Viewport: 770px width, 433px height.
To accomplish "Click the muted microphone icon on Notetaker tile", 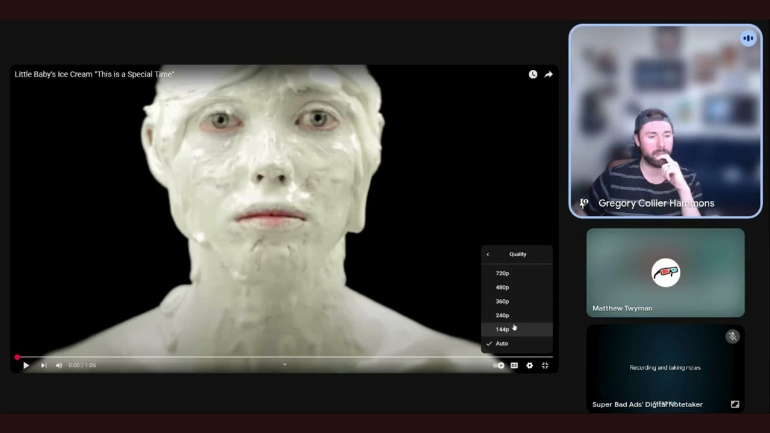I will pyautogui.click(x=732, y=337).
